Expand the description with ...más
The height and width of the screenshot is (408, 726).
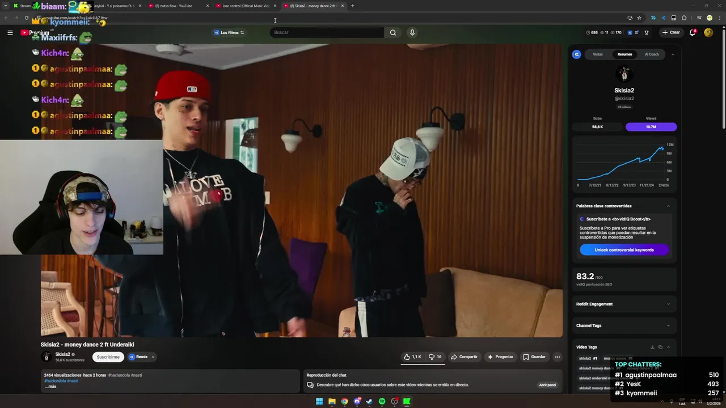click(50, 386)
